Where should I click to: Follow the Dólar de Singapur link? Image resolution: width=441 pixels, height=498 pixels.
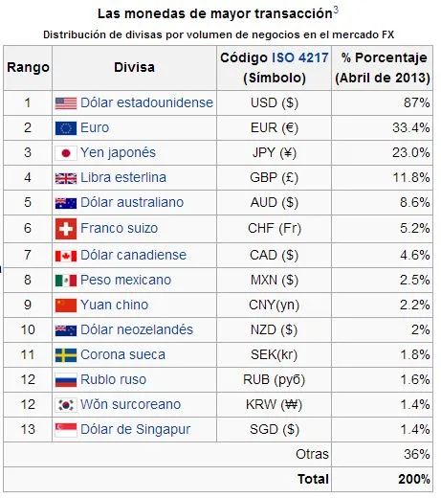click(x=136, y=429)
